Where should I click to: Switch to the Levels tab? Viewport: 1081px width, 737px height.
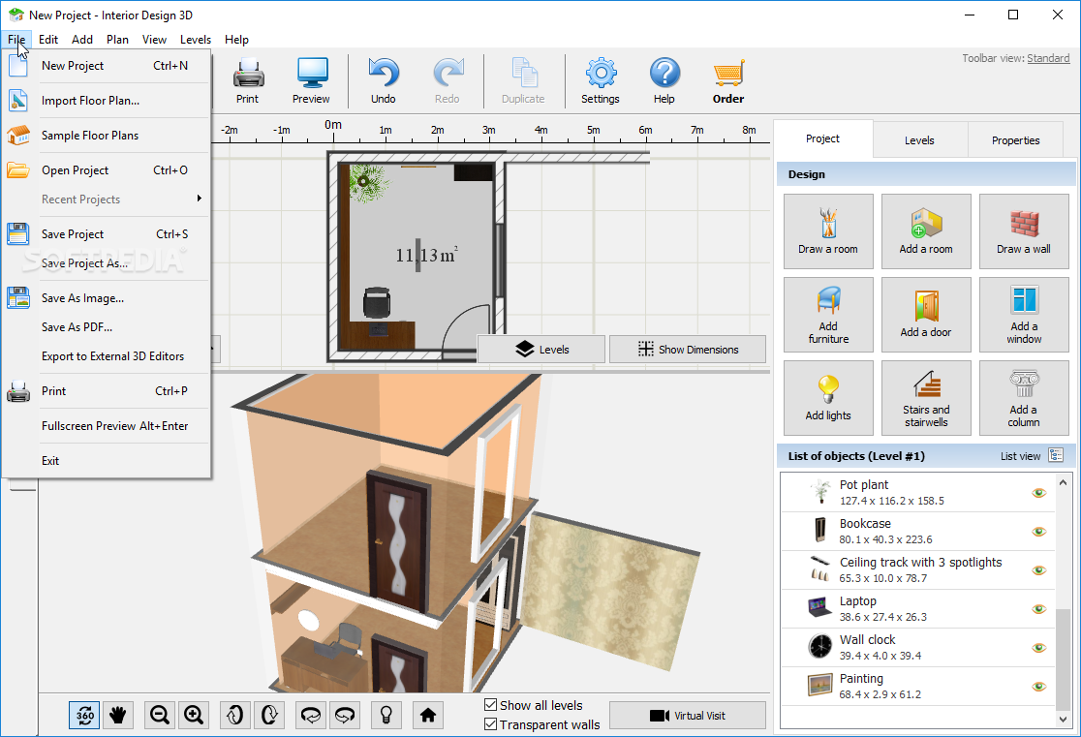click(x=919, y=140)
